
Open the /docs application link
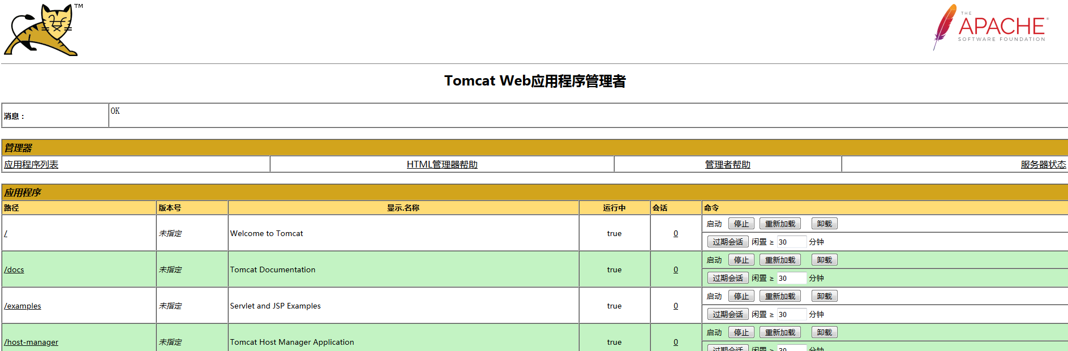coord(14,269)
